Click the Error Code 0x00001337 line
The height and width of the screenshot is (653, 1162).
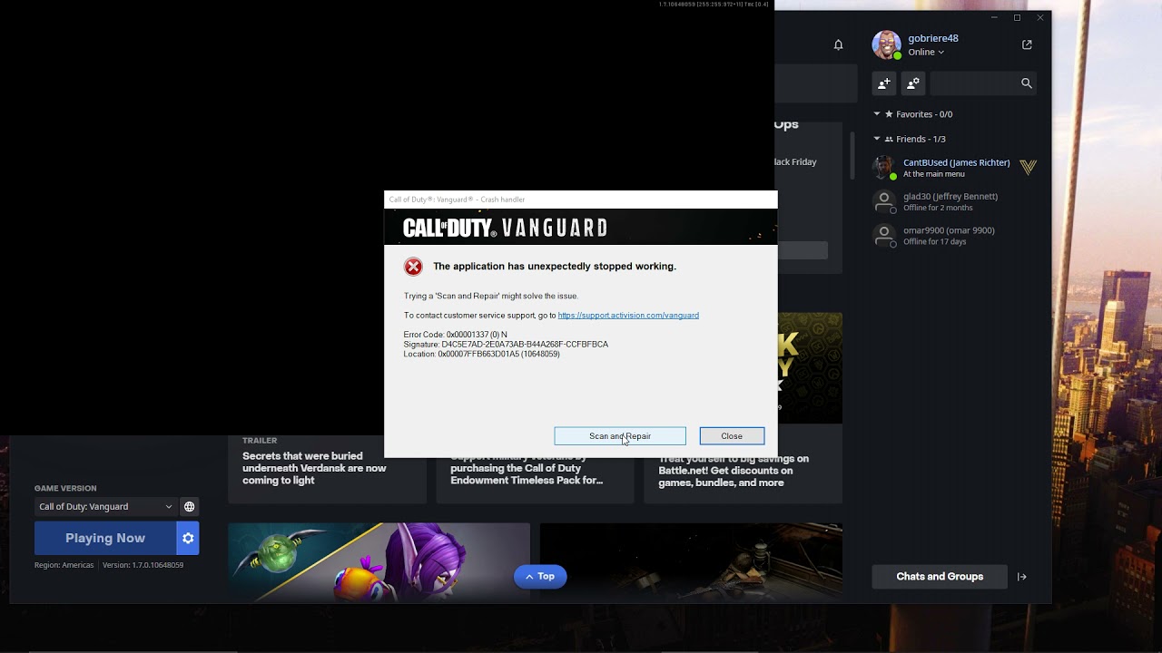point(455,335)
